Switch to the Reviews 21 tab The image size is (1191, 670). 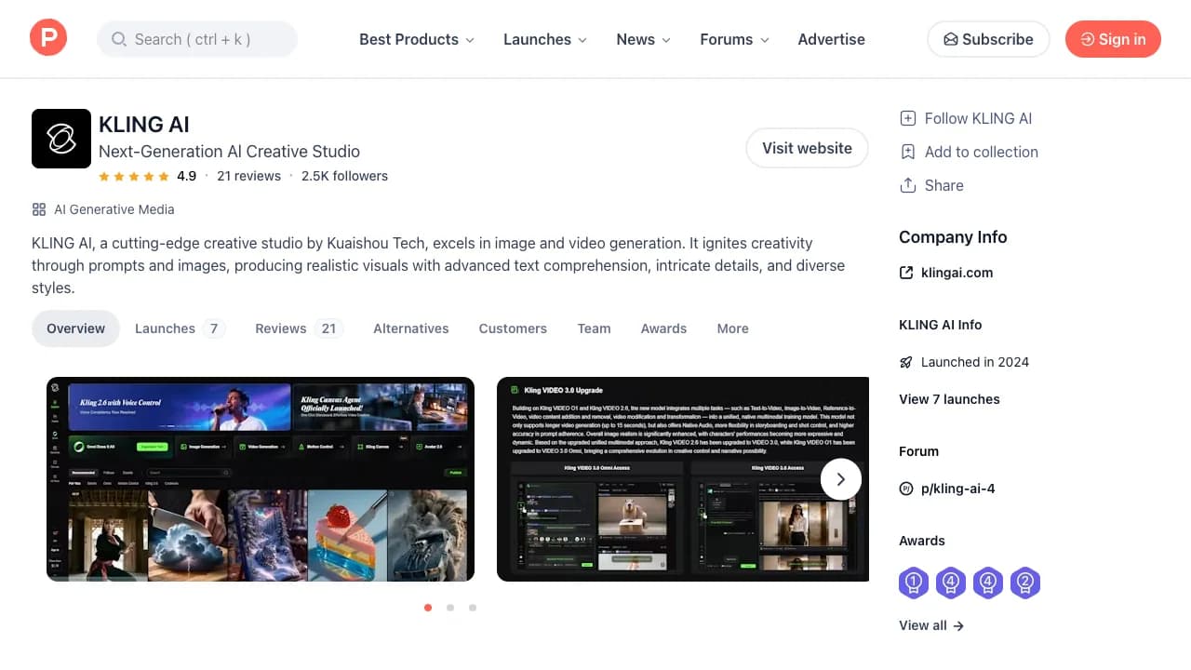tap(299, 328)
